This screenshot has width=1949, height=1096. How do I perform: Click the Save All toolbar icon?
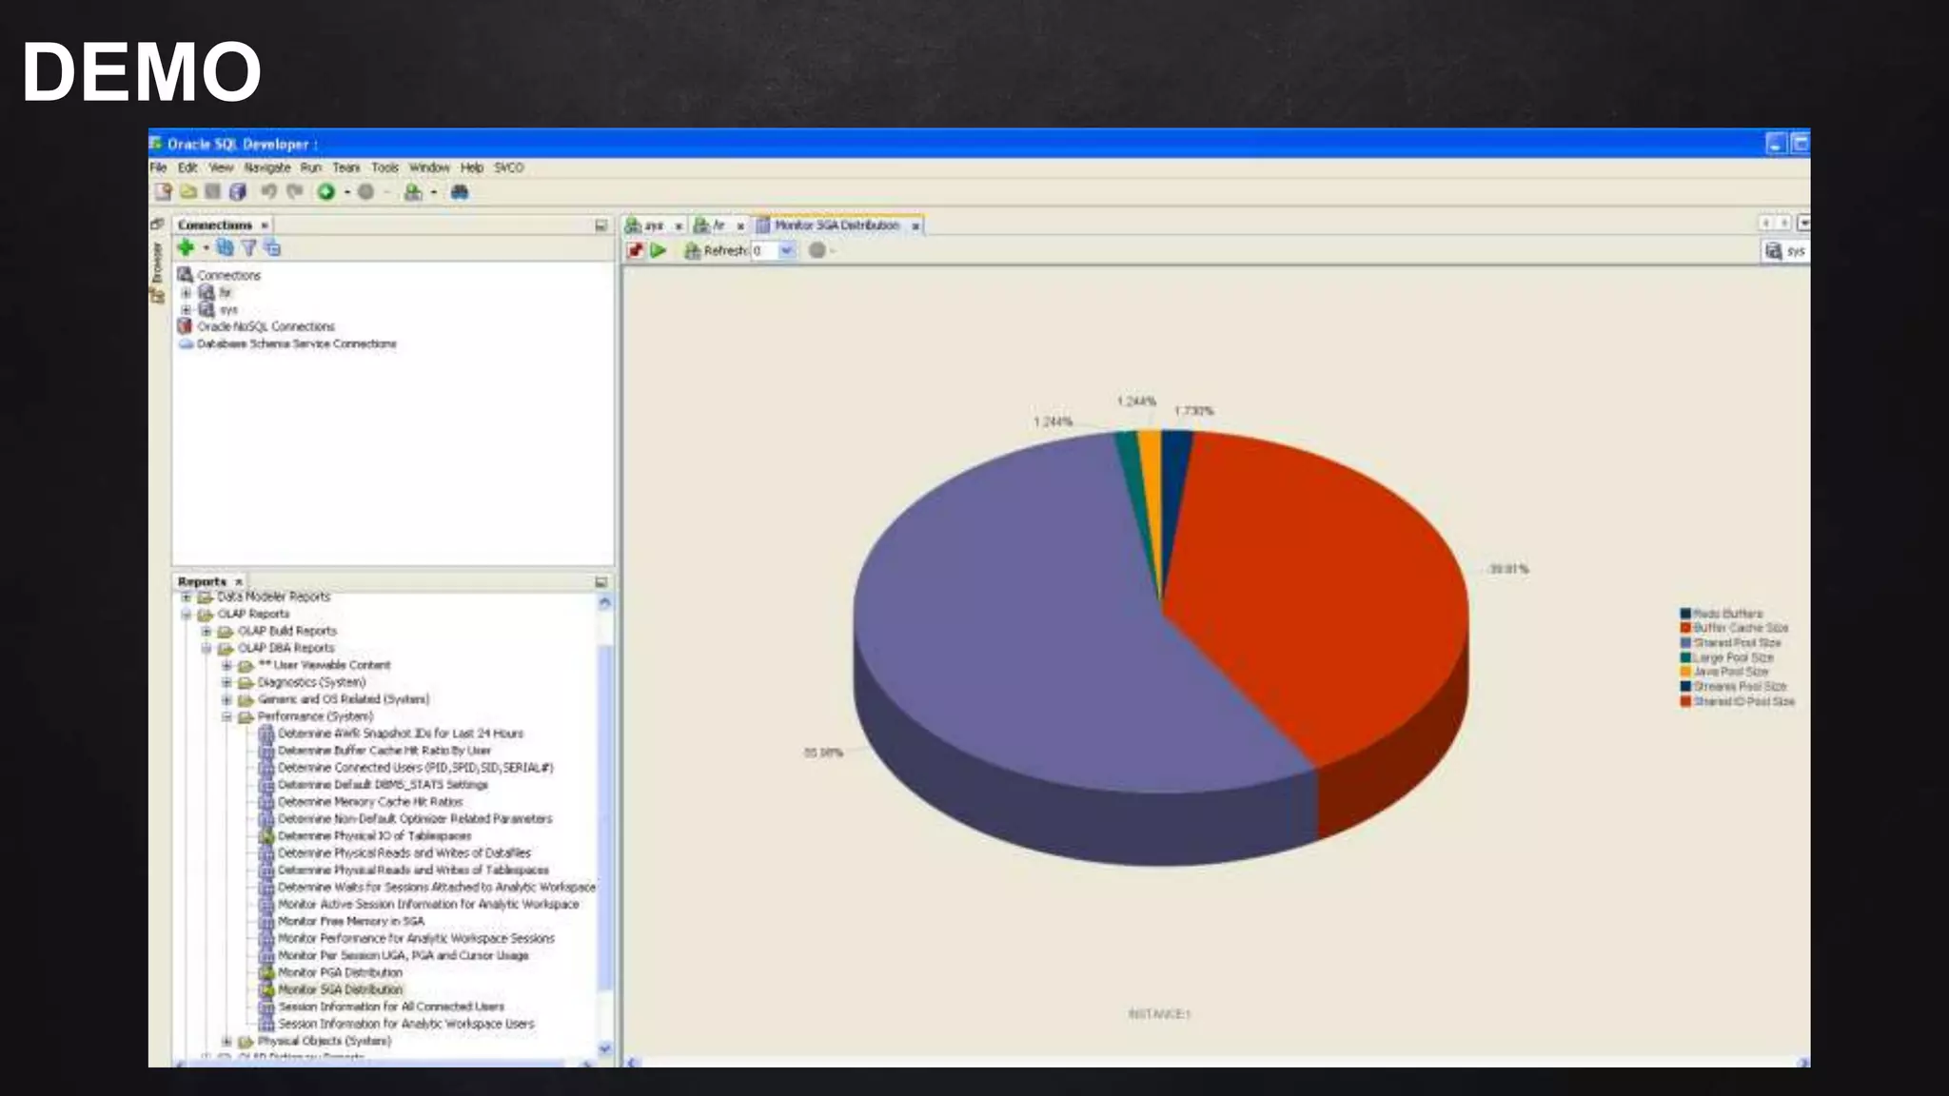click(238, 192)
